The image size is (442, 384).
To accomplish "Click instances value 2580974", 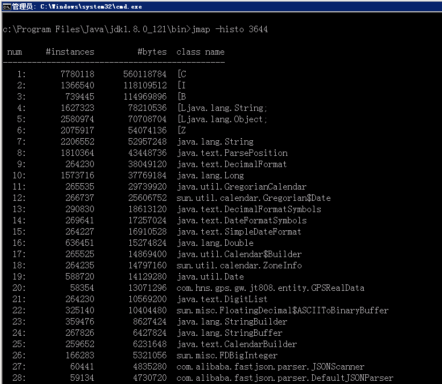I will (x=77, y=119).
